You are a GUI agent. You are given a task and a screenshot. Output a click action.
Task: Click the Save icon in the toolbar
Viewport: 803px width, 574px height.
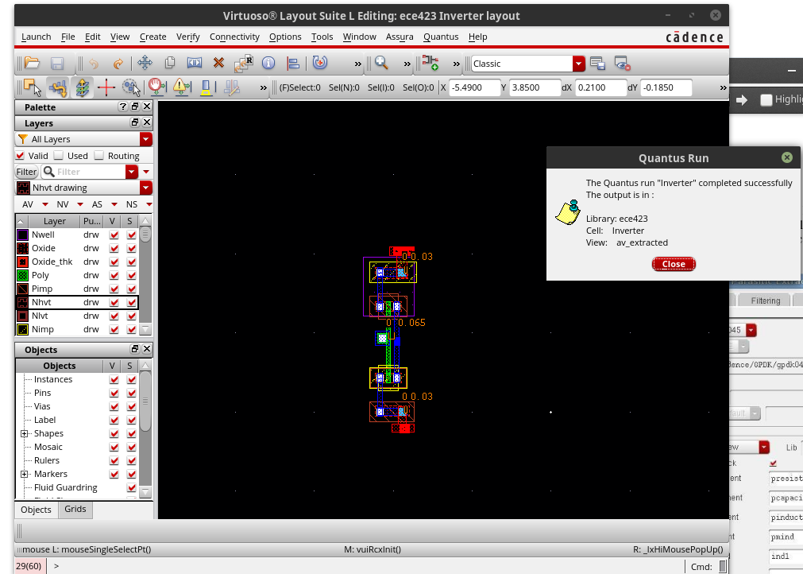point(58,63)
